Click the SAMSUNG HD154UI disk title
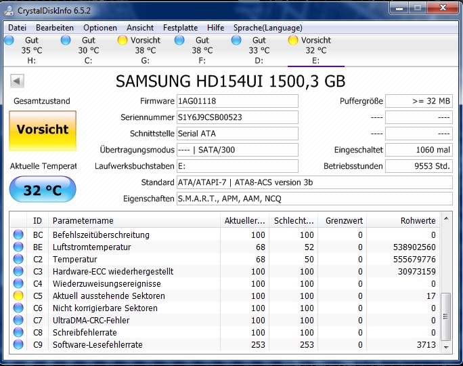Viewport: 463px width, 366px height. tap(230, 81)
